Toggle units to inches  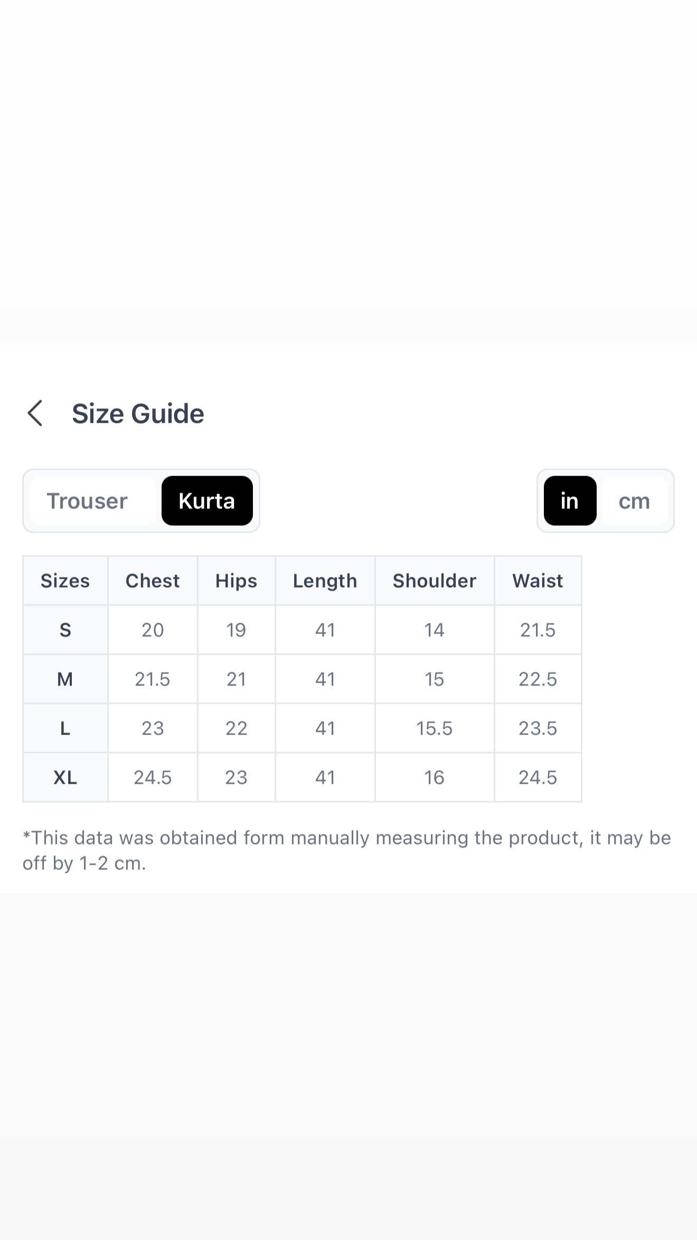[570, 501]
